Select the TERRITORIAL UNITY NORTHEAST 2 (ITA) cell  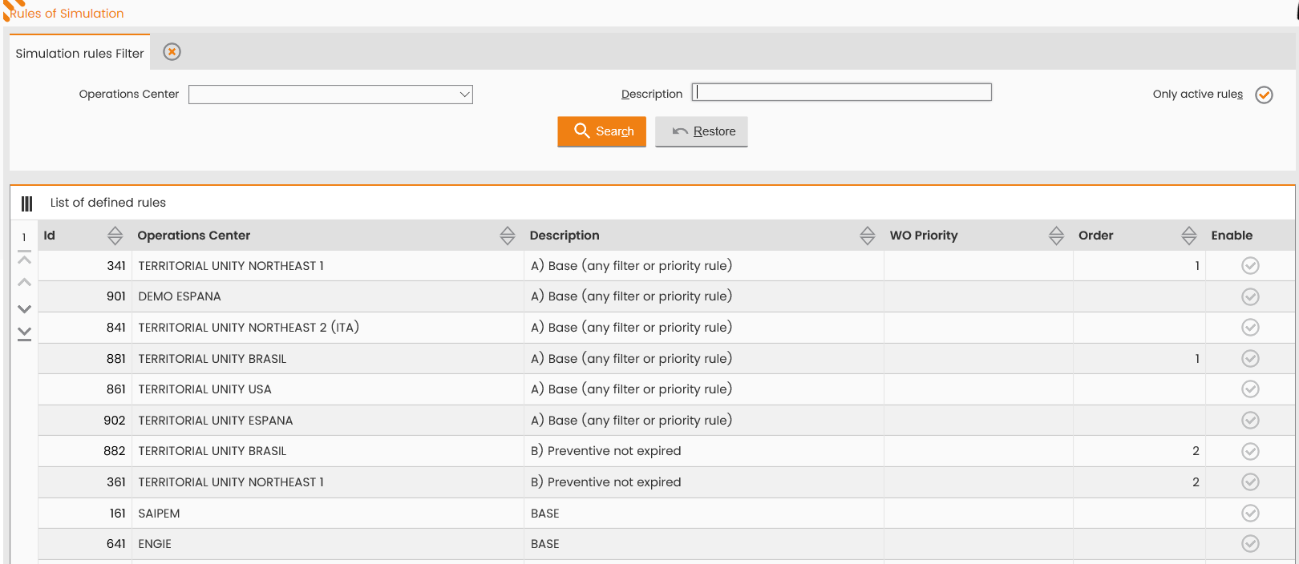tap(327, 328)
